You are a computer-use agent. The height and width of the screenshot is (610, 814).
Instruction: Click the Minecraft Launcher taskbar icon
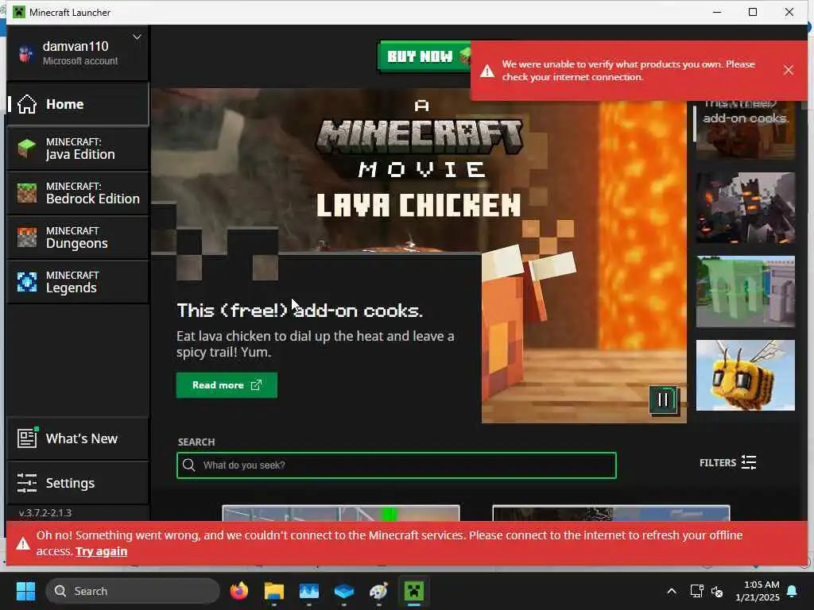(413, 591)
